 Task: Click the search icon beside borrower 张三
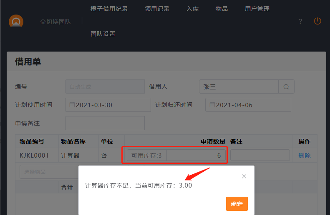[286, 87]
